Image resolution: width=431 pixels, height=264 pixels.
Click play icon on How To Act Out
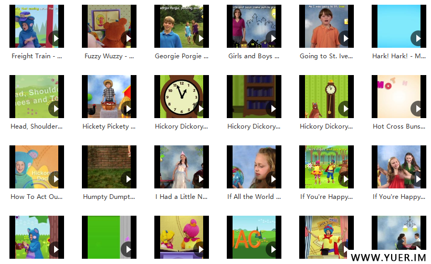[x=55, y=179]
